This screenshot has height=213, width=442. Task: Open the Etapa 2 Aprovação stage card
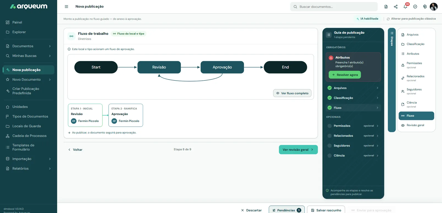click(x=126, y=115)
